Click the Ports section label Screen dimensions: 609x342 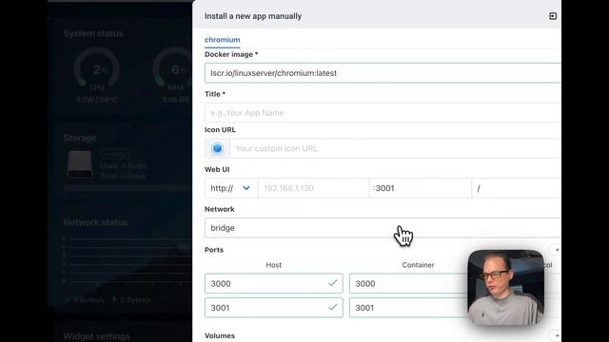point(214,250)
